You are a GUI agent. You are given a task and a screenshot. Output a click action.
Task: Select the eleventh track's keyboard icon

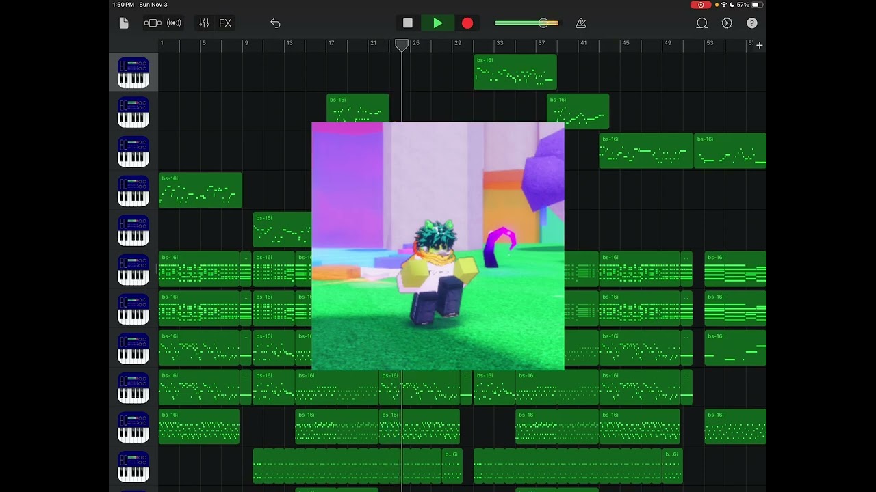[133, 467]
